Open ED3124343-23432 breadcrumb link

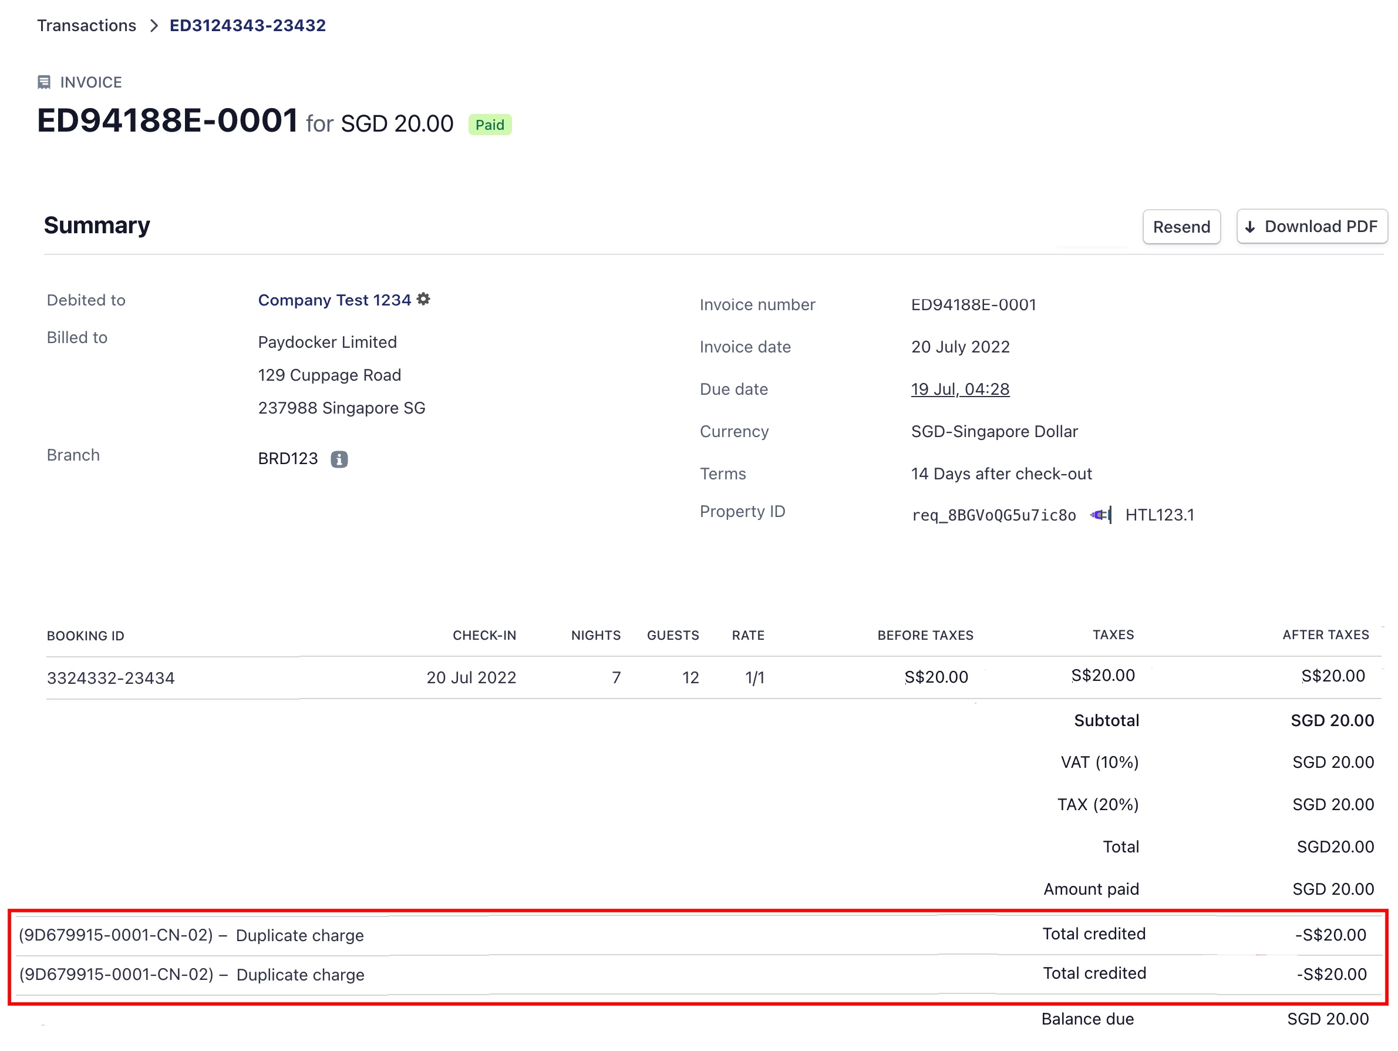pyautogui.click(x=247, y=26)
